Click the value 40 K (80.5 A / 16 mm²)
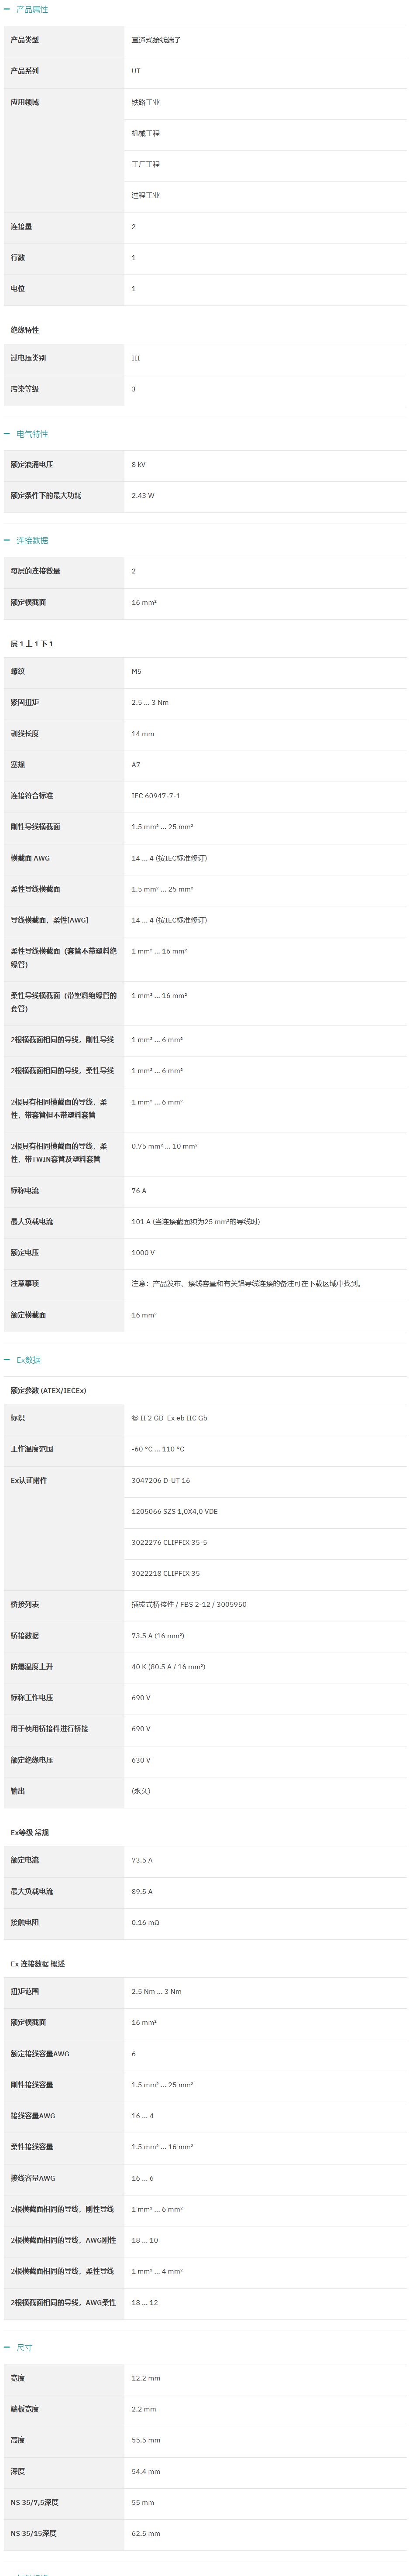The height and width of the screenshot is (2576, 409). [168, 1667]
